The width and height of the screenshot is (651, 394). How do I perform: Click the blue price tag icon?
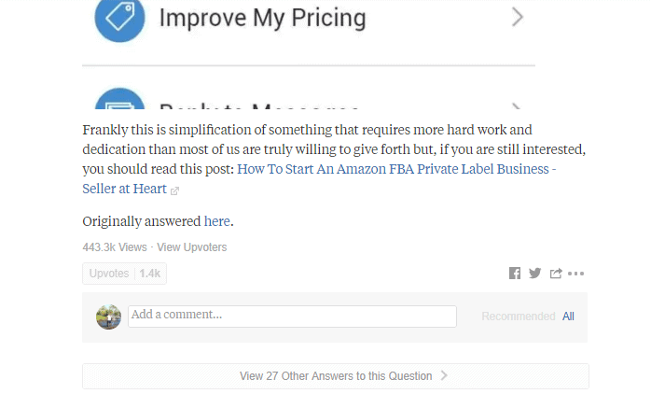[x=119, y=18]
